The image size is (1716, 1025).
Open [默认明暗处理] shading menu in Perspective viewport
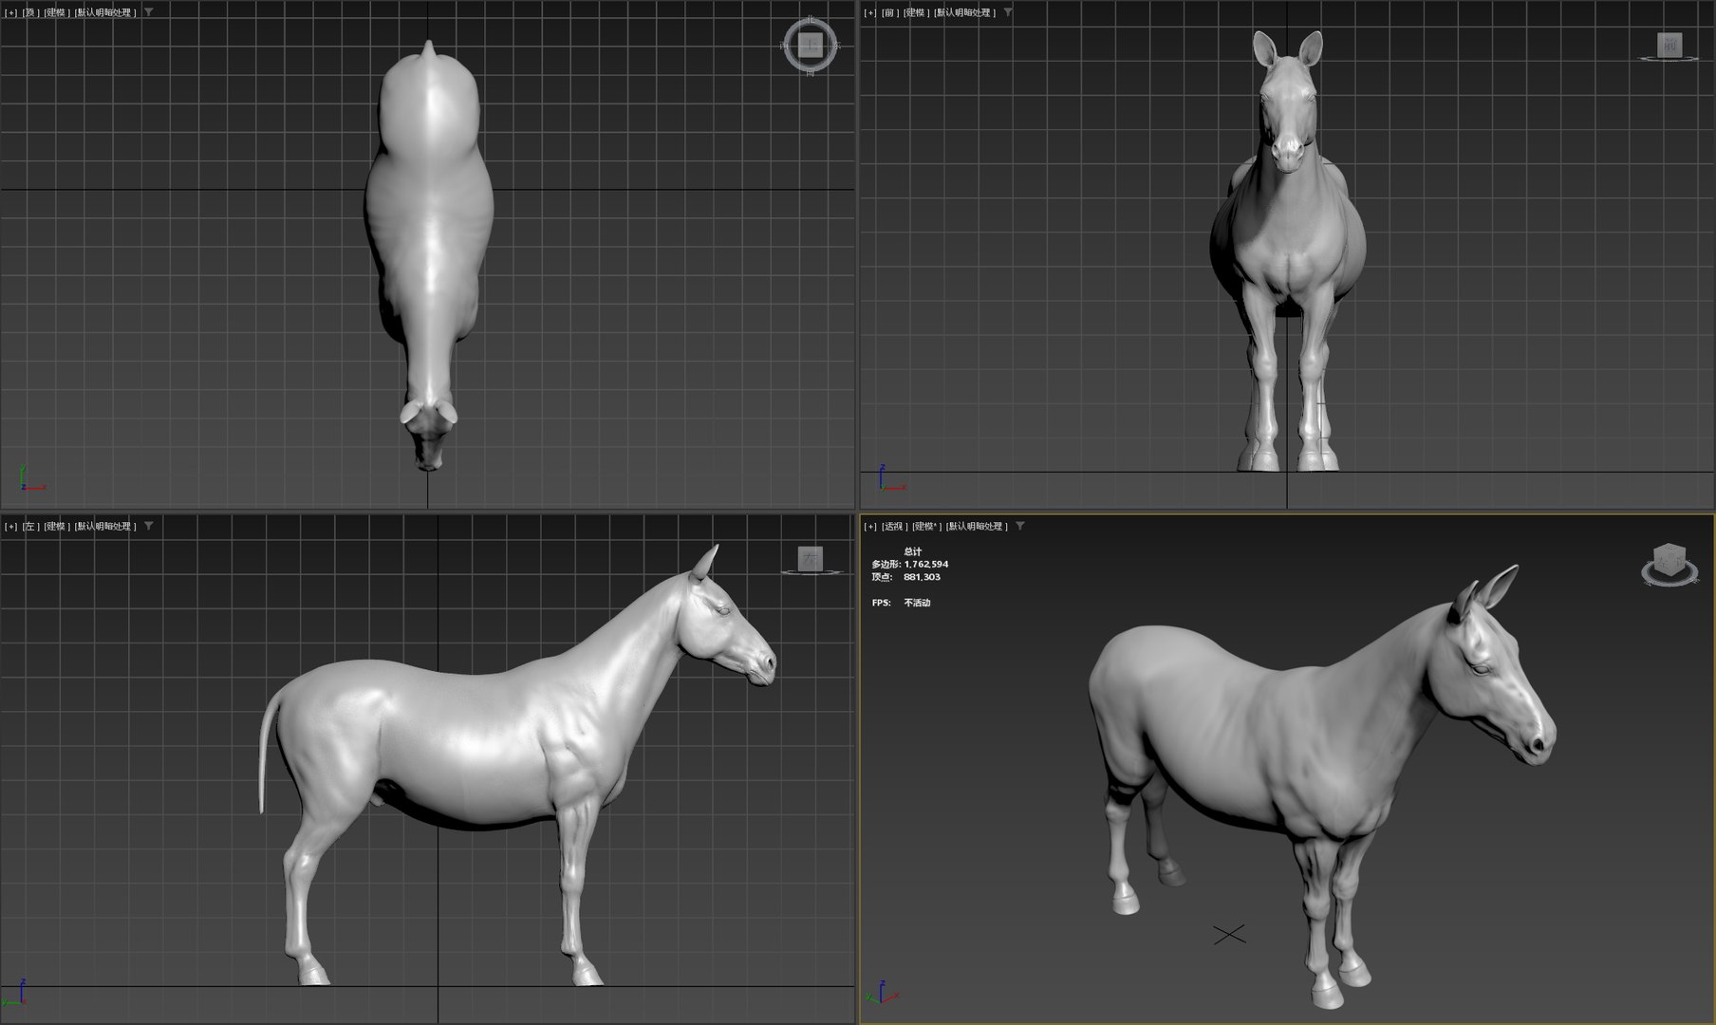978,526
